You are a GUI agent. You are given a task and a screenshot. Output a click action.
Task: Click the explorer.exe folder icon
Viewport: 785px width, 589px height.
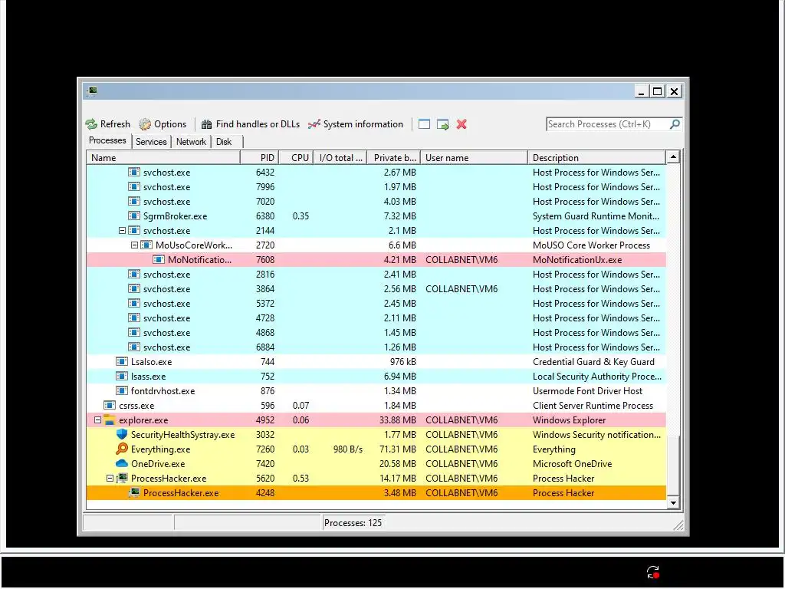click(110, 420)
